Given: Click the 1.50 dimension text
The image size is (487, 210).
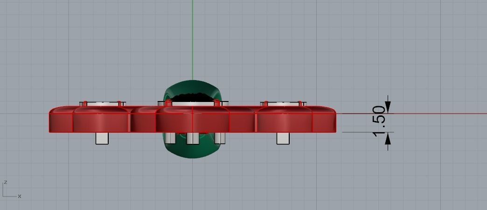Looking at the screenshot, I should pyautogui.click(x=379, y=121).
